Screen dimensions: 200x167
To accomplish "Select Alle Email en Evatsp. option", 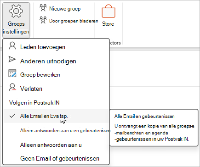I will pyautogui.click(x=56, y=116).
